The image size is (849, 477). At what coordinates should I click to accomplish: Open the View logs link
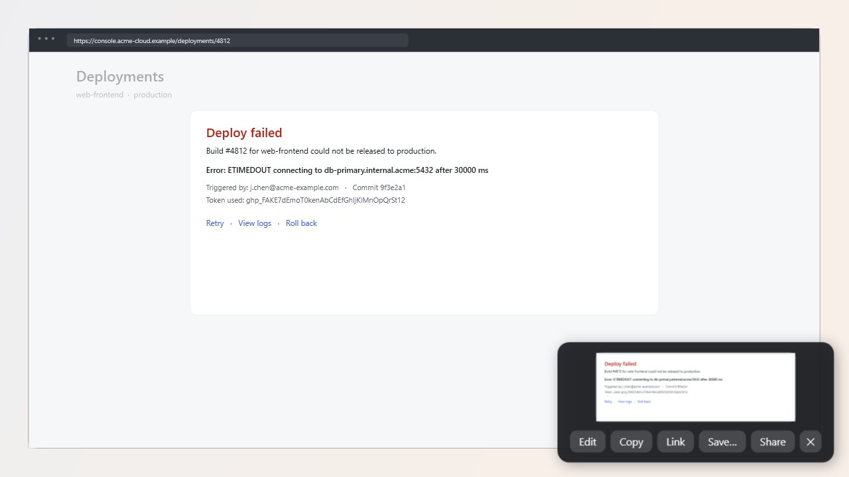pyautogui.click(x=255, y=223)
